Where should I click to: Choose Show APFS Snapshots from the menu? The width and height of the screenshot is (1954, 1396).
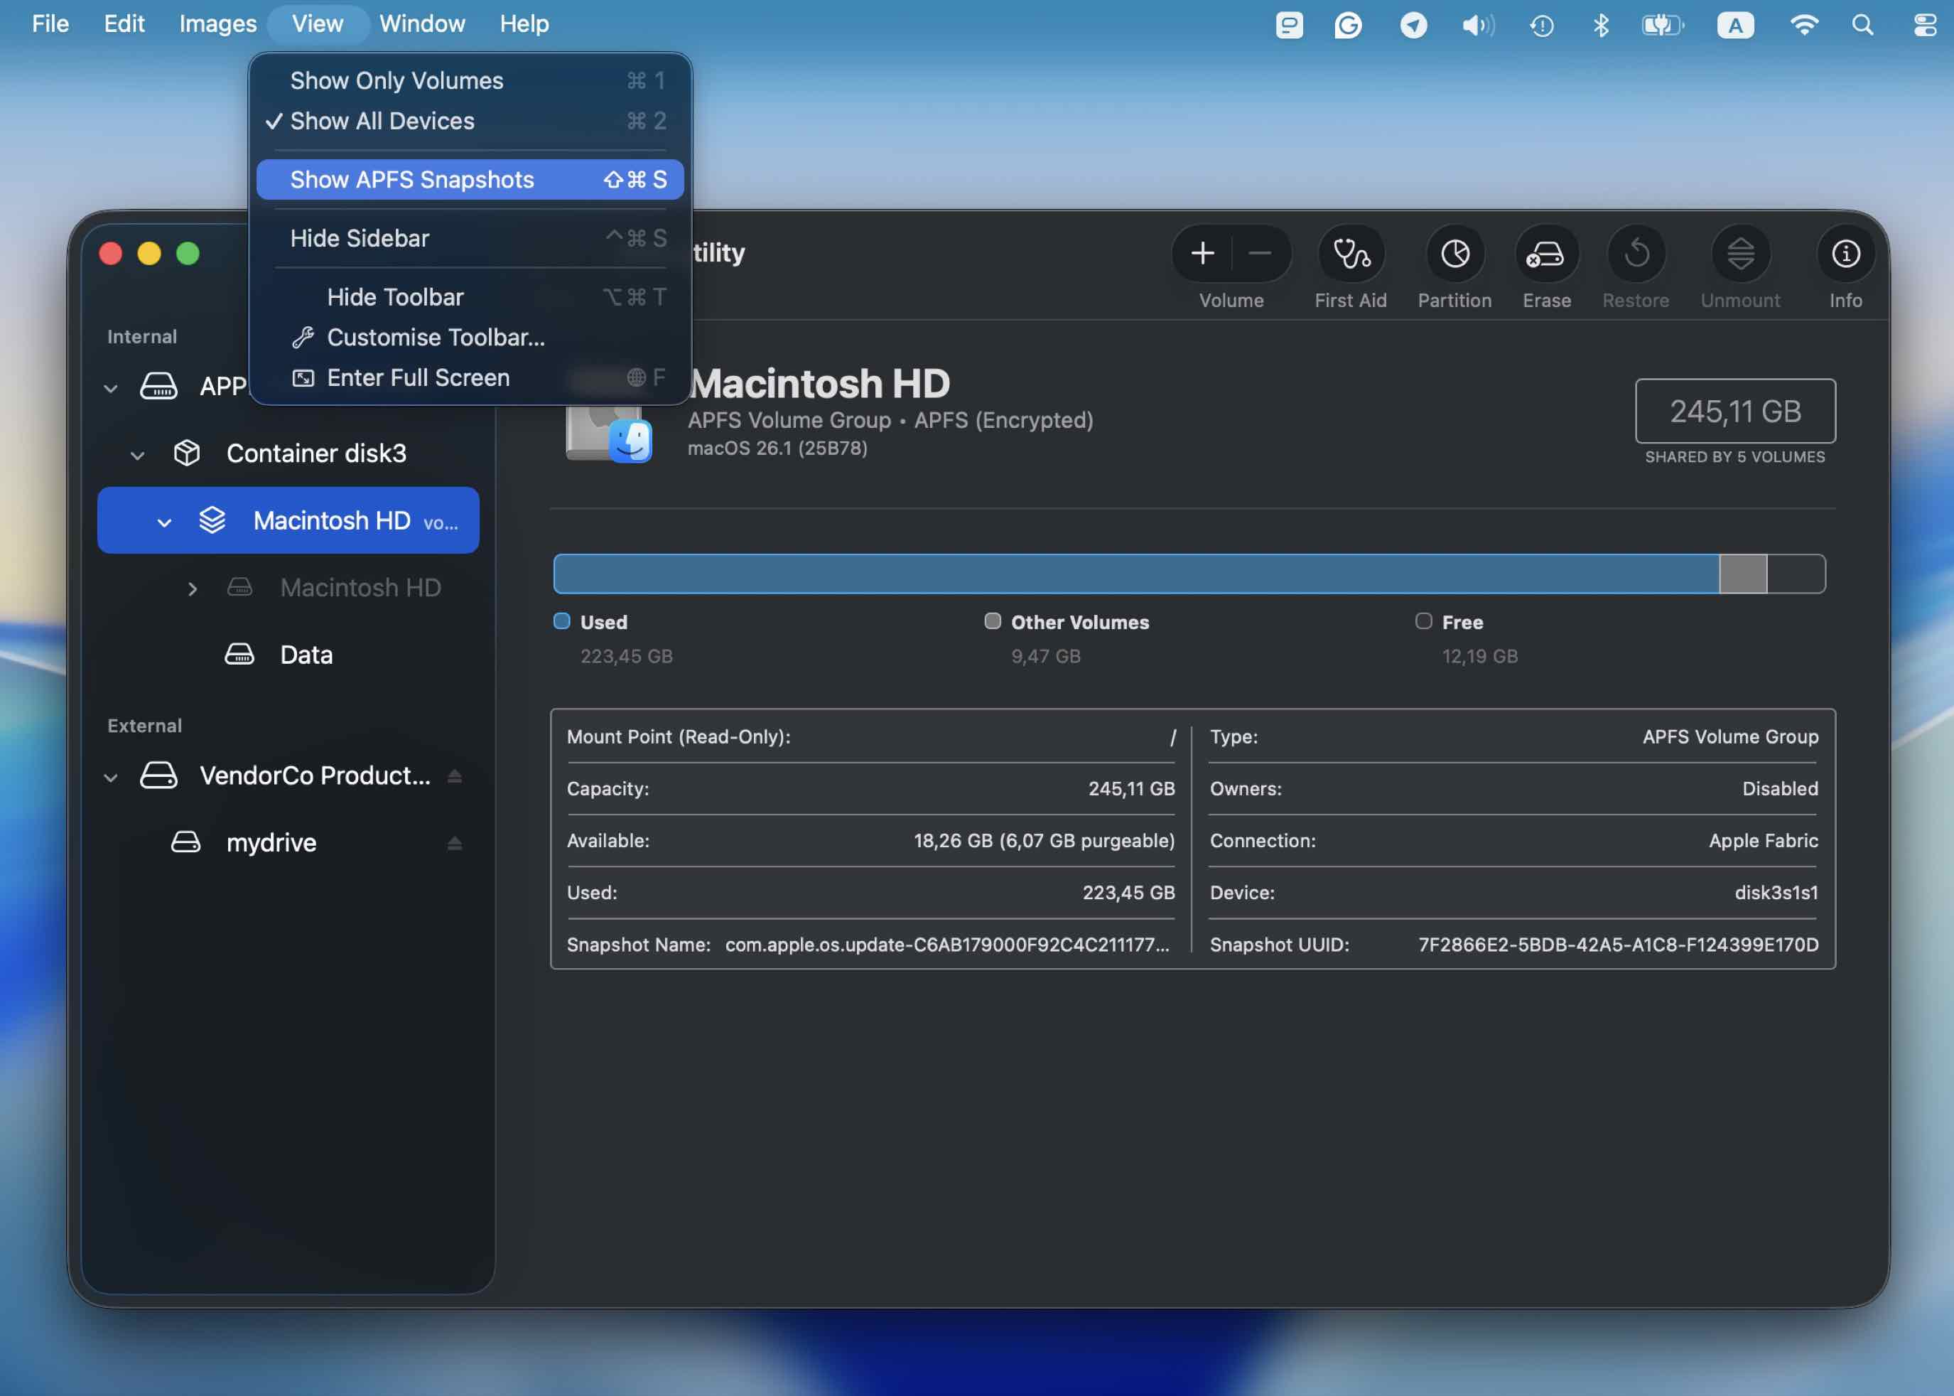click(411, 180)
